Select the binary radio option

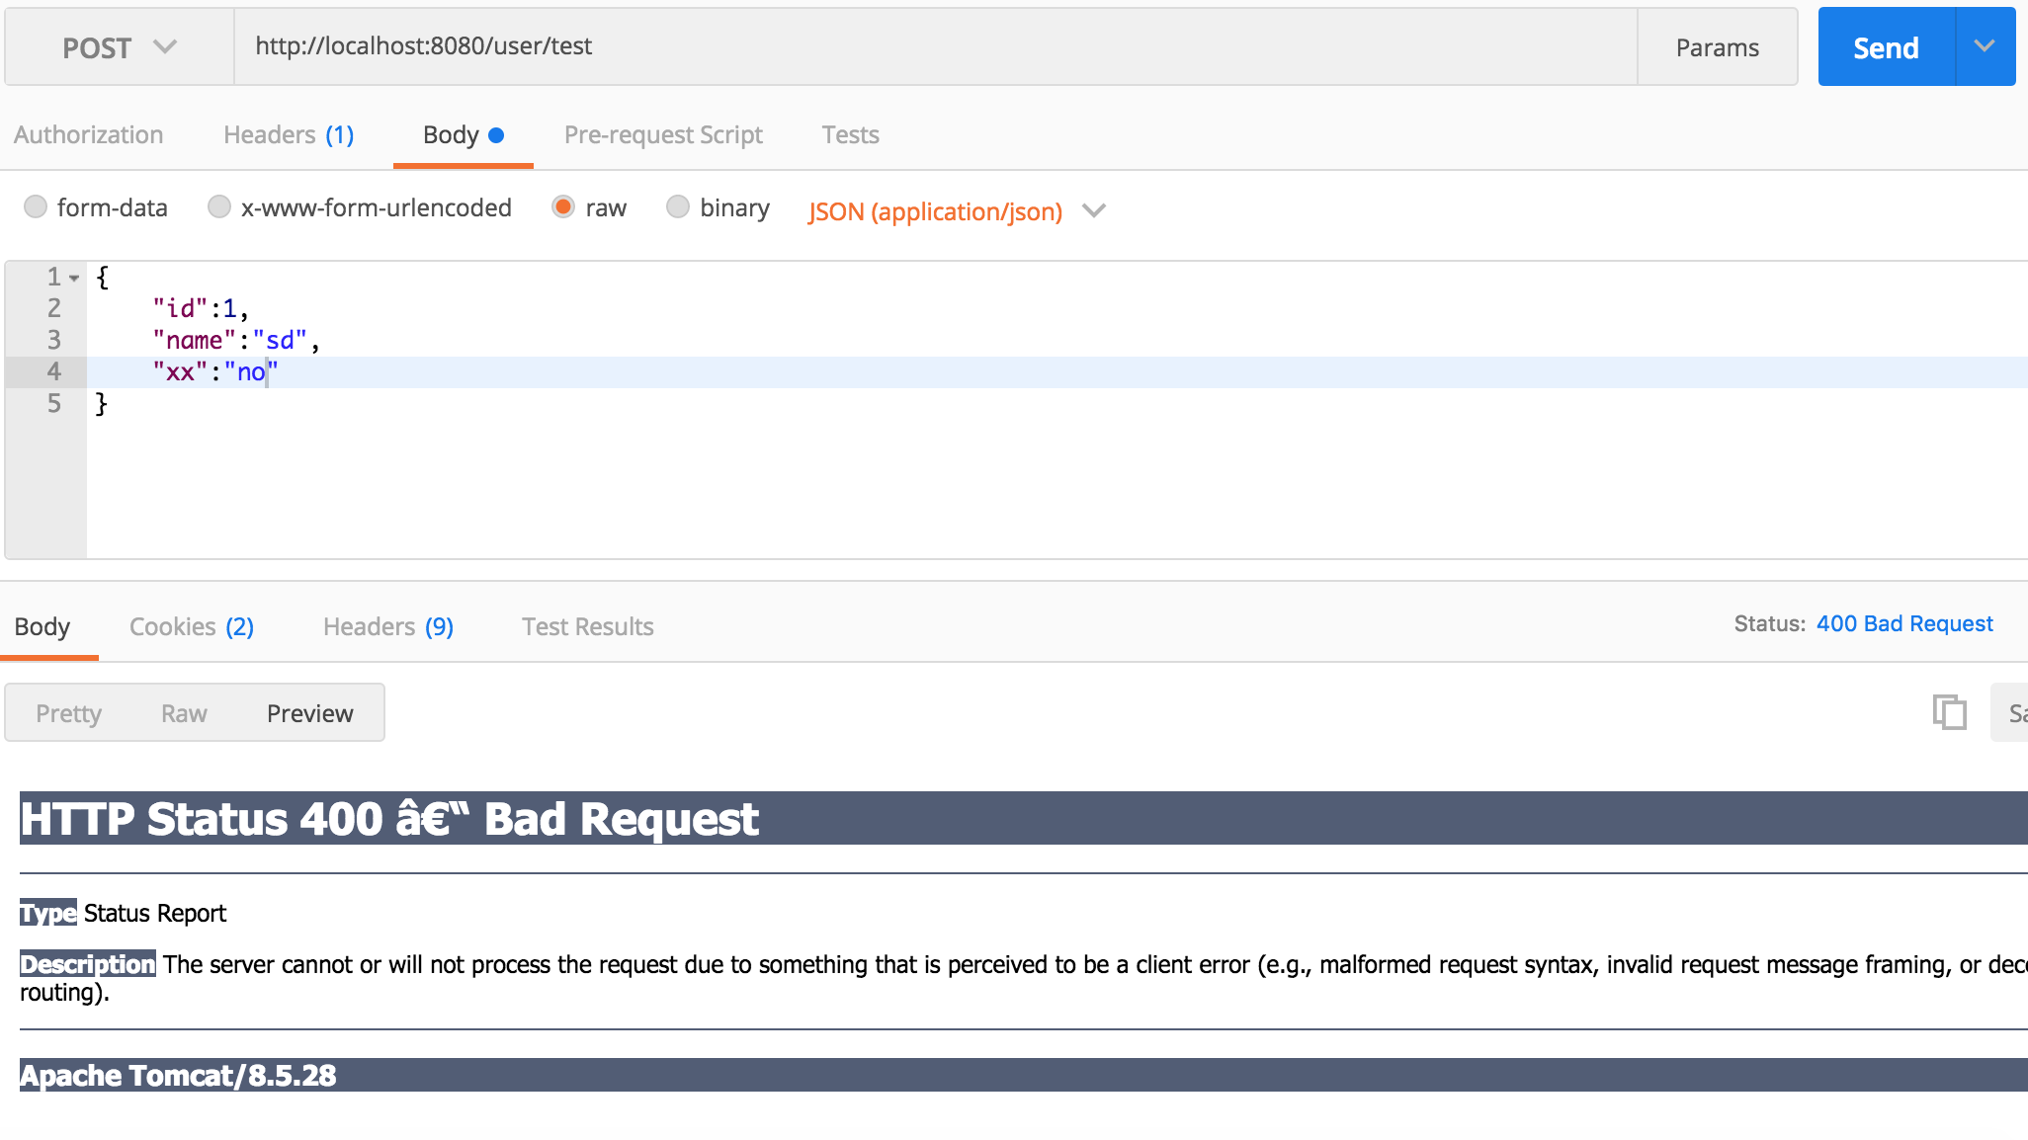pyautogui.click(x=678, y=206)
